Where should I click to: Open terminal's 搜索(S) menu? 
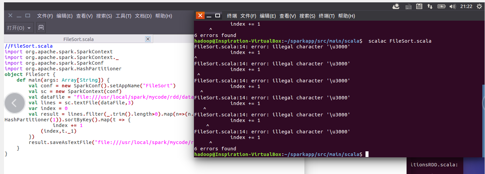307,16
